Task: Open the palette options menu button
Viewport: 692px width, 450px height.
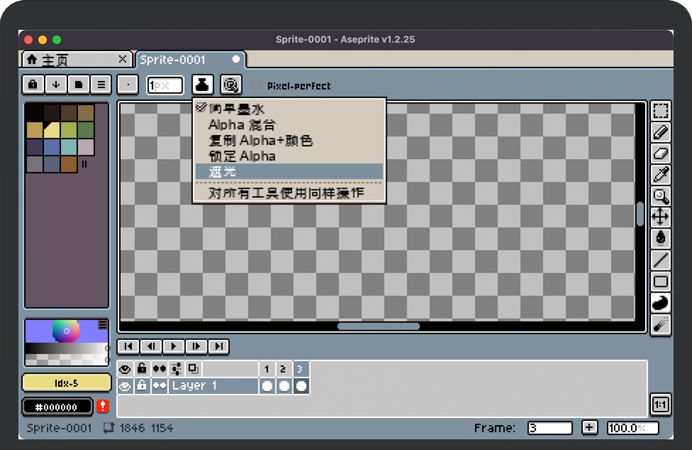Action: [101, 84]
